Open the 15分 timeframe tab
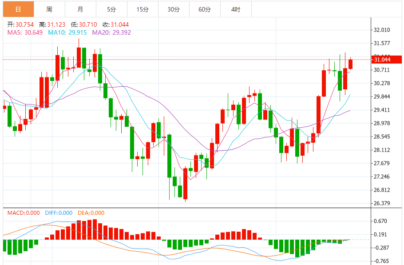Image resolution: width=404 pixels, height=265 pixels. tap(143, 9)
